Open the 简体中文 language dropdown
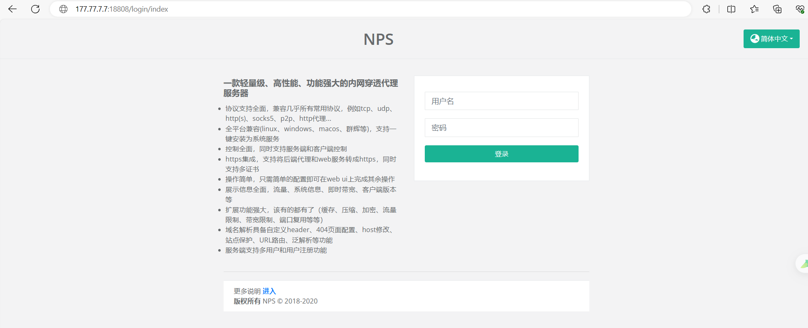Viewport: 808px width, 328px height. 771,39
